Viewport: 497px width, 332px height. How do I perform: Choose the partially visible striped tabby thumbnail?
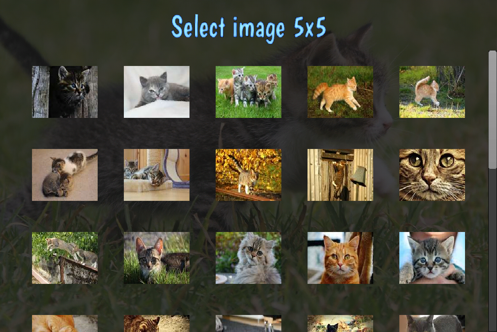point(157,323)
